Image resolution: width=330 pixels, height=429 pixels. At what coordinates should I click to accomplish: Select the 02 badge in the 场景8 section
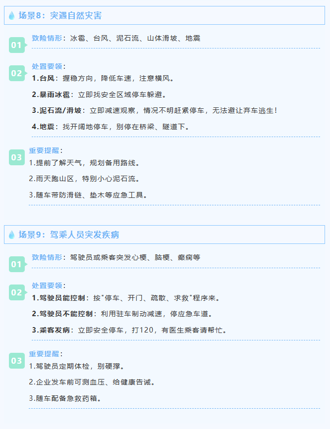click(16, 73)
